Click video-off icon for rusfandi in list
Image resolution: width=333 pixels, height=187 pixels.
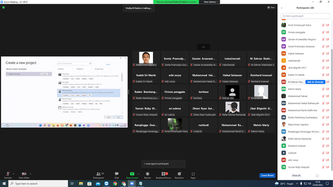tap(327, 153)
